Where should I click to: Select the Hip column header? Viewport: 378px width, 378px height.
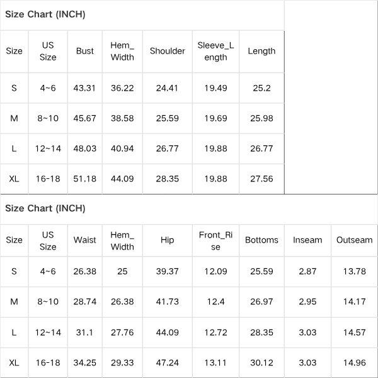tap(168, 240)
